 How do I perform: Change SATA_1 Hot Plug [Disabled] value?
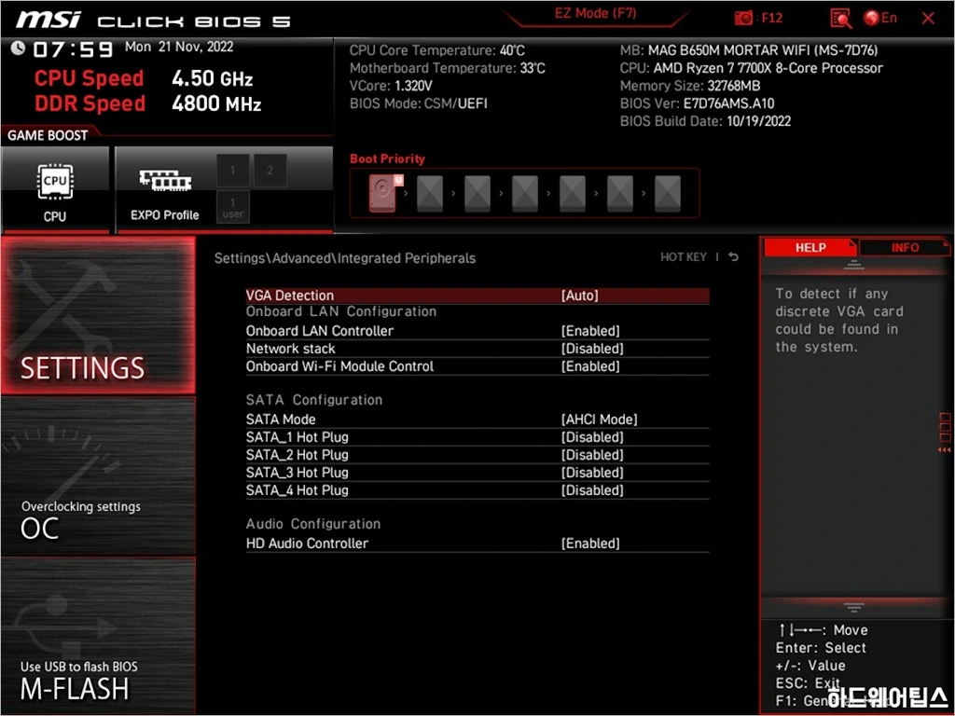[592, 436]
